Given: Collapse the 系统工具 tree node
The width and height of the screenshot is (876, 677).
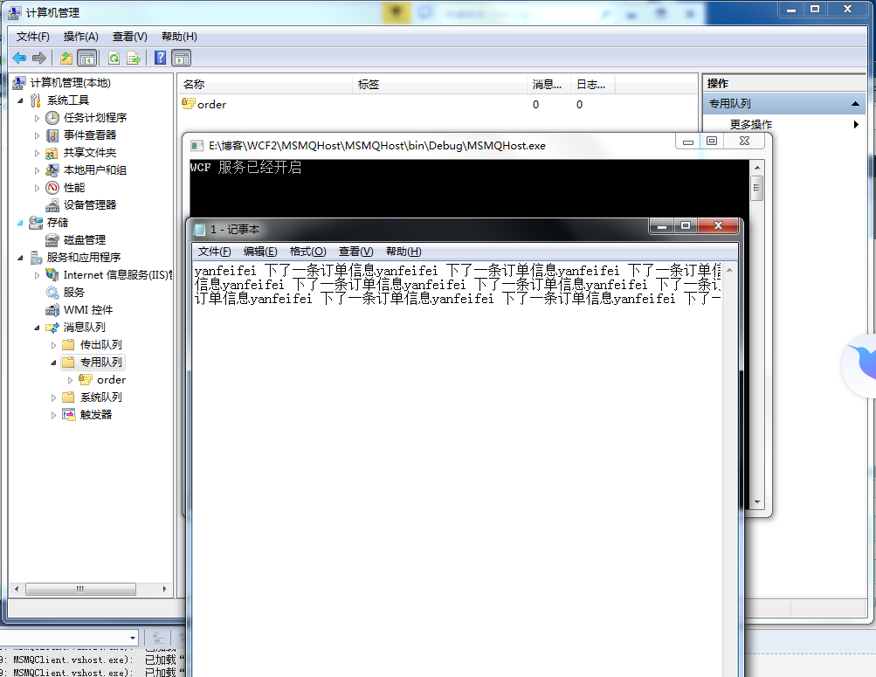Looking at the screenshot, I should pyautogui.click(x=21, y=101).
